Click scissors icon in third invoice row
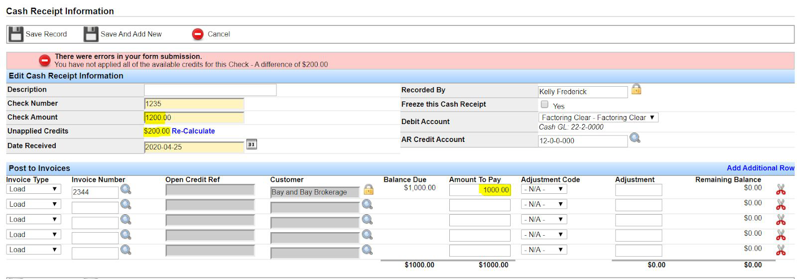This screenshot has height=279, width=797. pos(781,220)
